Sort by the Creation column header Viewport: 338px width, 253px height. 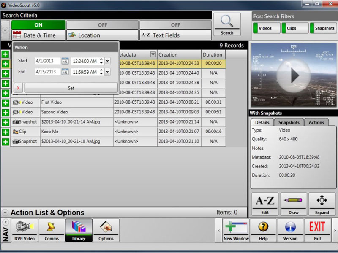click(179, 55)
